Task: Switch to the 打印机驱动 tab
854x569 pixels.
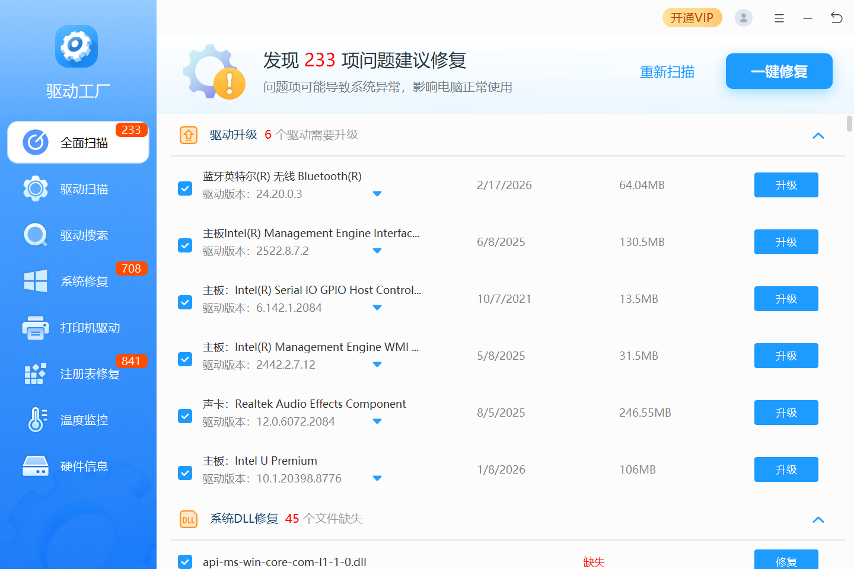Action: (x=78, y=327)
